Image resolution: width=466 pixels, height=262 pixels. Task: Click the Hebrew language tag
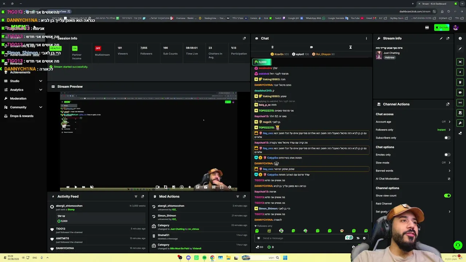pos(390,57)
